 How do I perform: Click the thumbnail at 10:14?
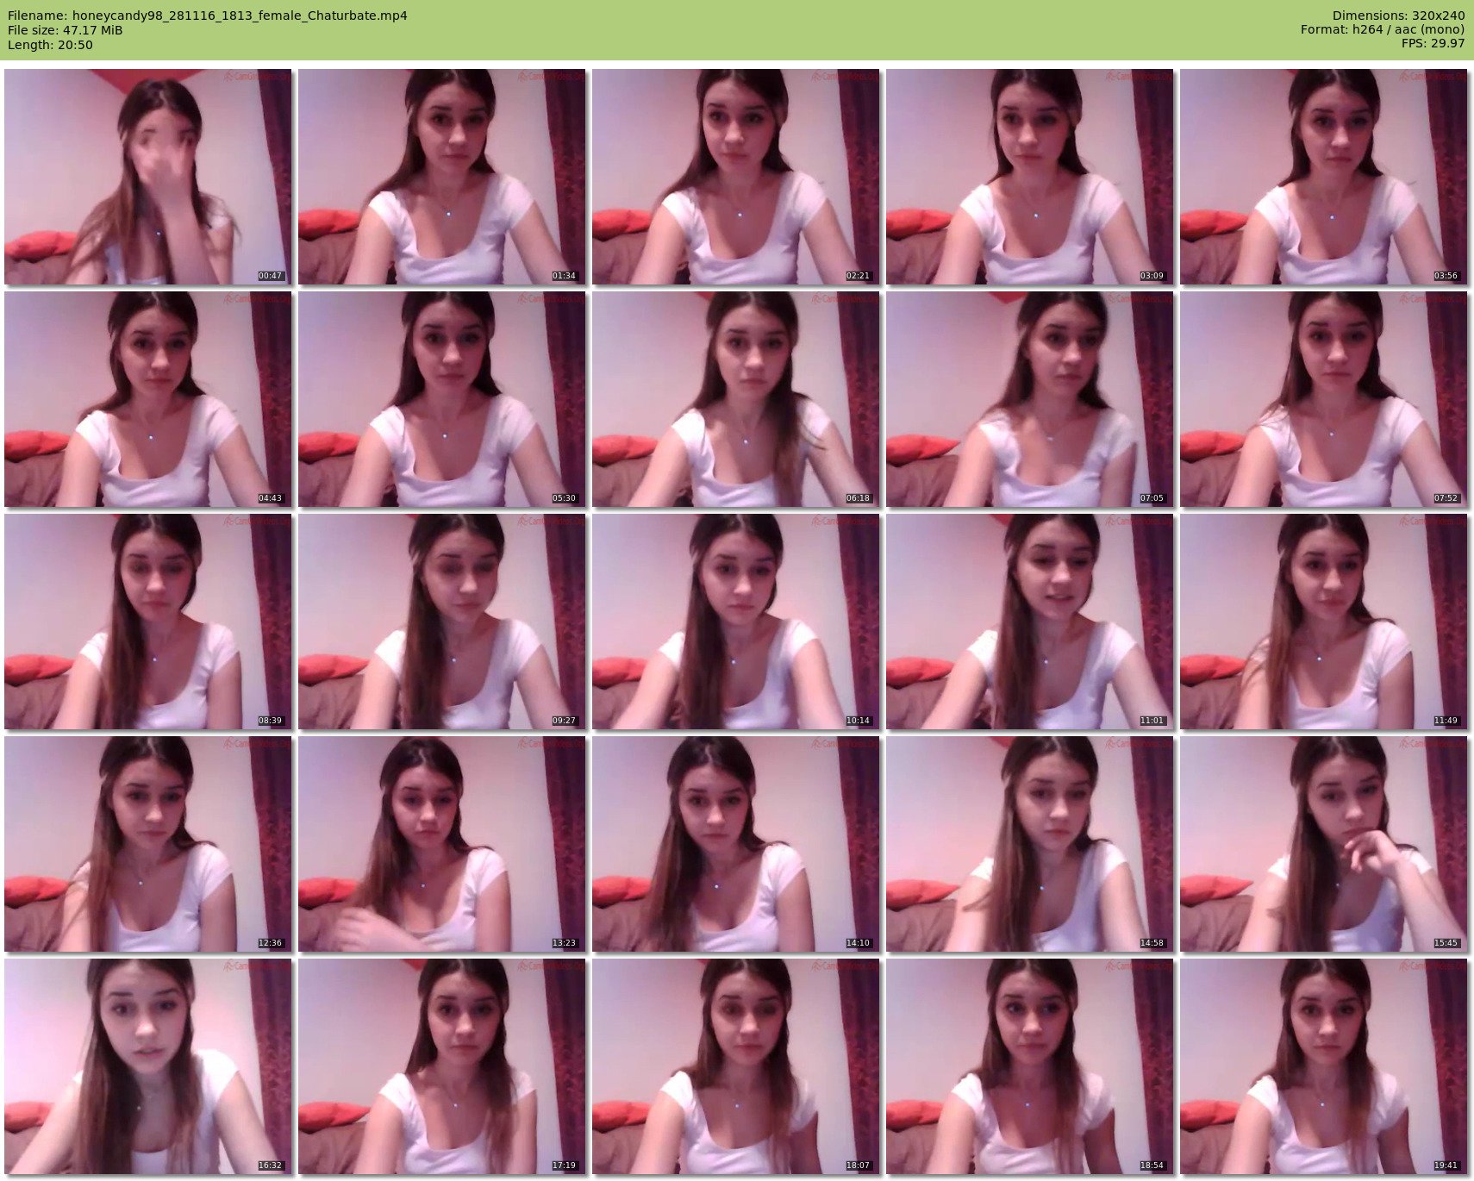[735, 622]
